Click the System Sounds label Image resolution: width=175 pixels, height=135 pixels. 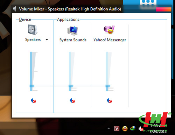tap(73, 40)
